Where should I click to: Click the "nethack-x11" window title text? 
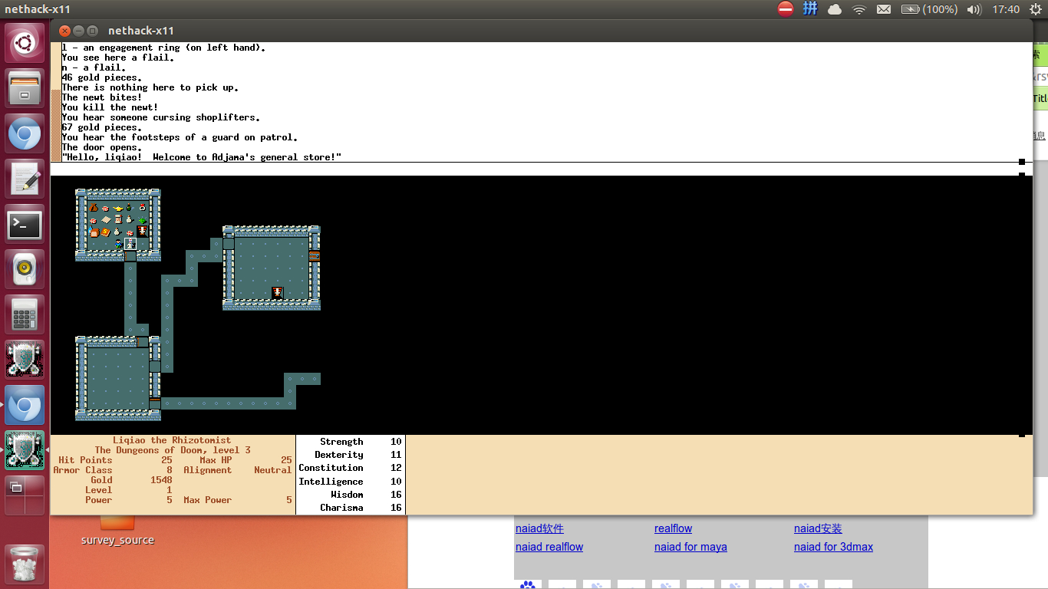click(141, 31)
